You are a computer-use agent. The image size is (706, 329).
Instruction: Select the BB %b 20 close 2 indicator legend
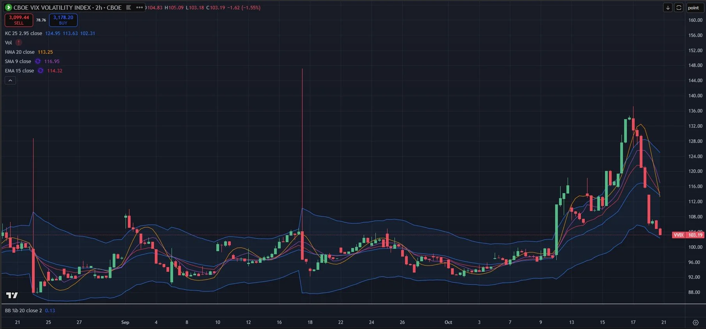click(23, 311)
